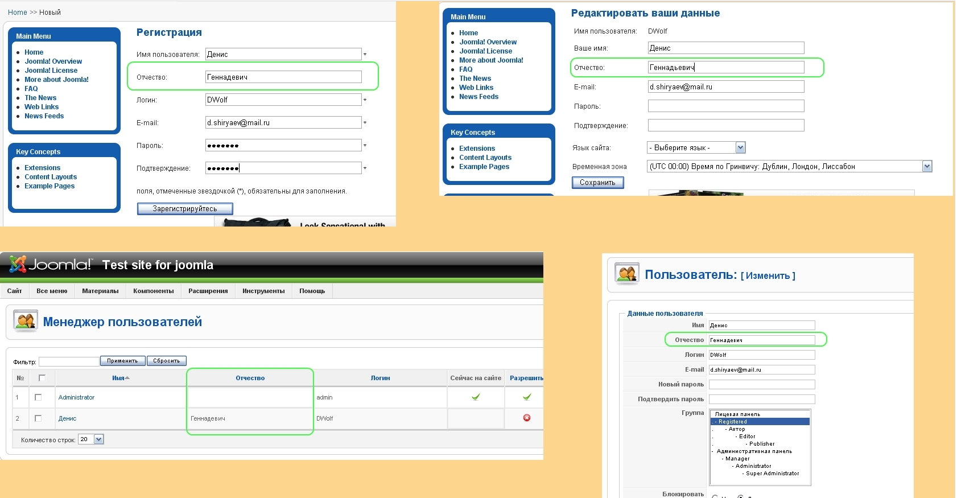This screenshot has height=498, width=957.
Task: Click the user edit page people icon
Action: point(627,274)
